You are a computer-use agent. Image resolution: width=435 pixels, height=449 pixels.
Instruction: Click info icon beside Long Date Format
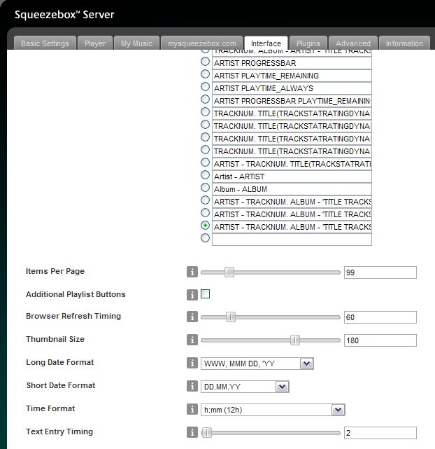[x=192, y=364]
